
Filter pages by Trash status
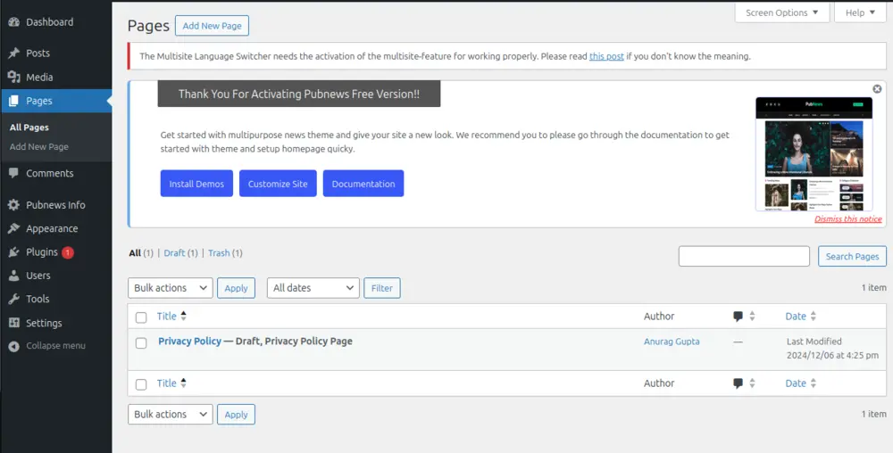click(219, 253)
